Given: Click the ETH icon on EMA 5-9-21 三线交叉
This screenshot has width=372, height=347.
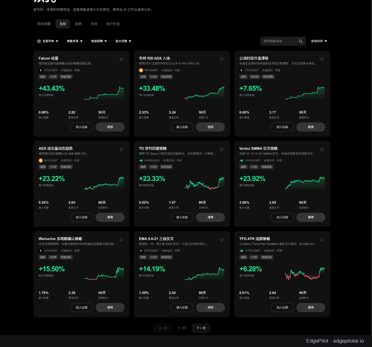Looking at the screenshot, I should [x=141, y=251].
